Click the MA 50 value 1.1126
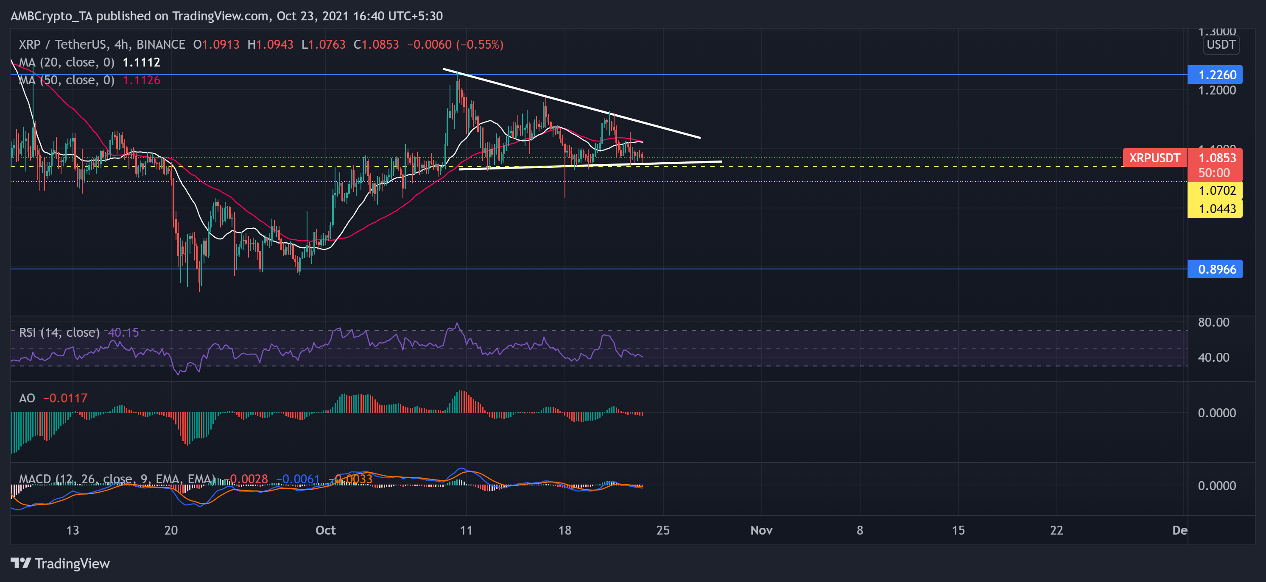1266x582 pixels. point(142,80)
